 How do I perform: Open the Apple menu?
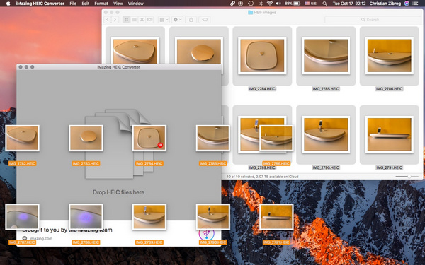pos(8,4)
